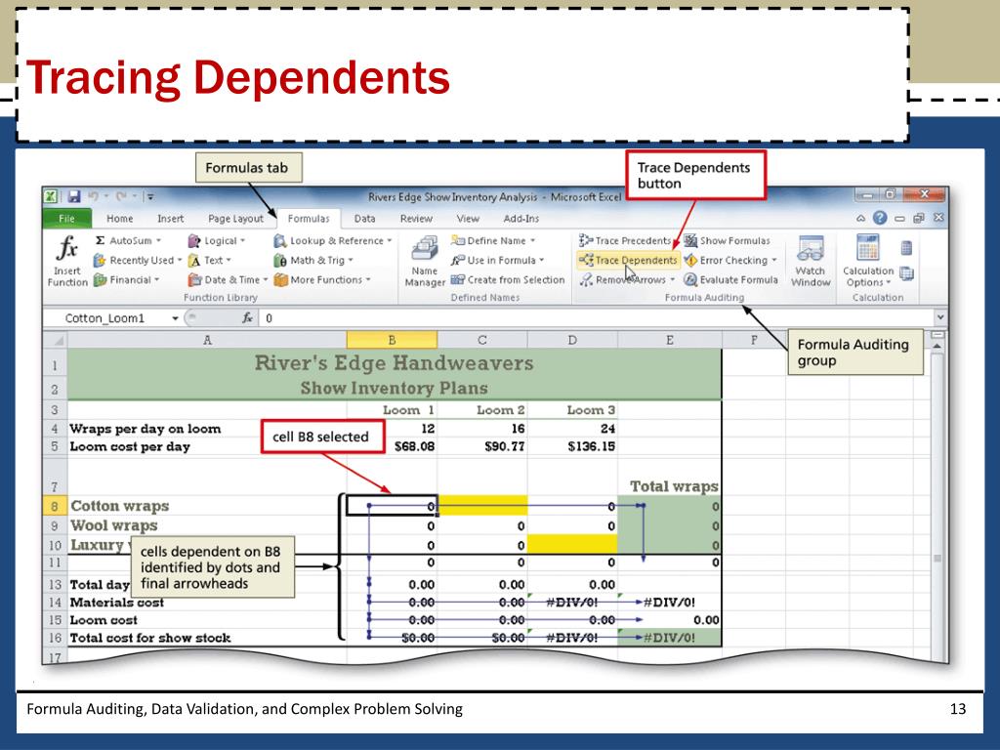Viewport: 1000px width, 750px height.
Task: Open the Watch Window
Action: coord(811,261)
